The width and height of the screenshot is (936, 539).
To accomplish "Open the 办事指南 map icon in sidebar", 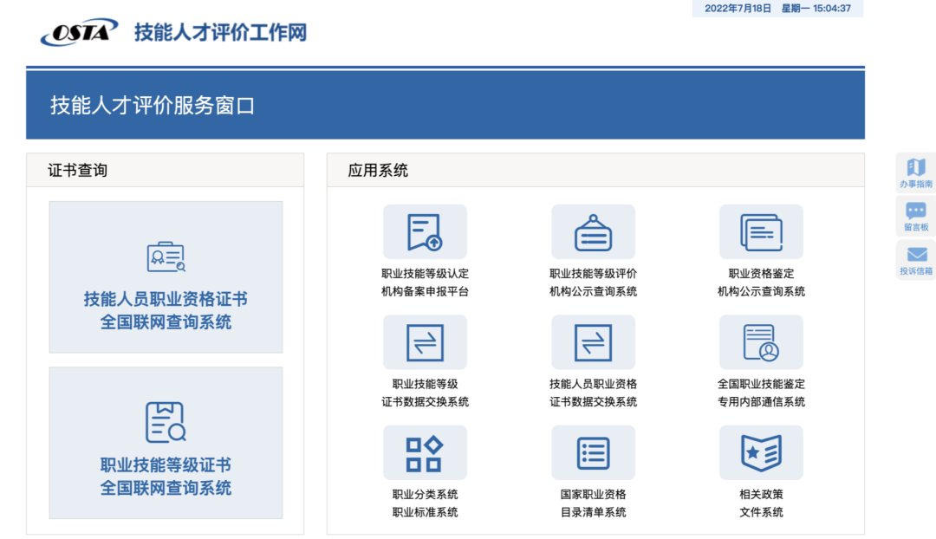I will click(916, 166).
